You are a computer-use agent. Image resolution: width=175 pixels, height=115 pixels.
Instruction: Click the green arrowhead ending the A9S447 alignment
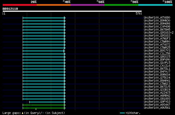pyautogui.click(x=65, y=105)
